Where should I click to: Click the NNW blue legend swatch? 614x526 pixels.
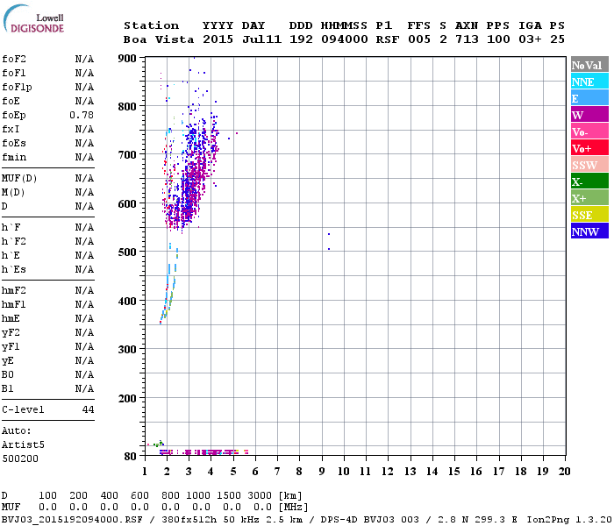click(589, 231)
